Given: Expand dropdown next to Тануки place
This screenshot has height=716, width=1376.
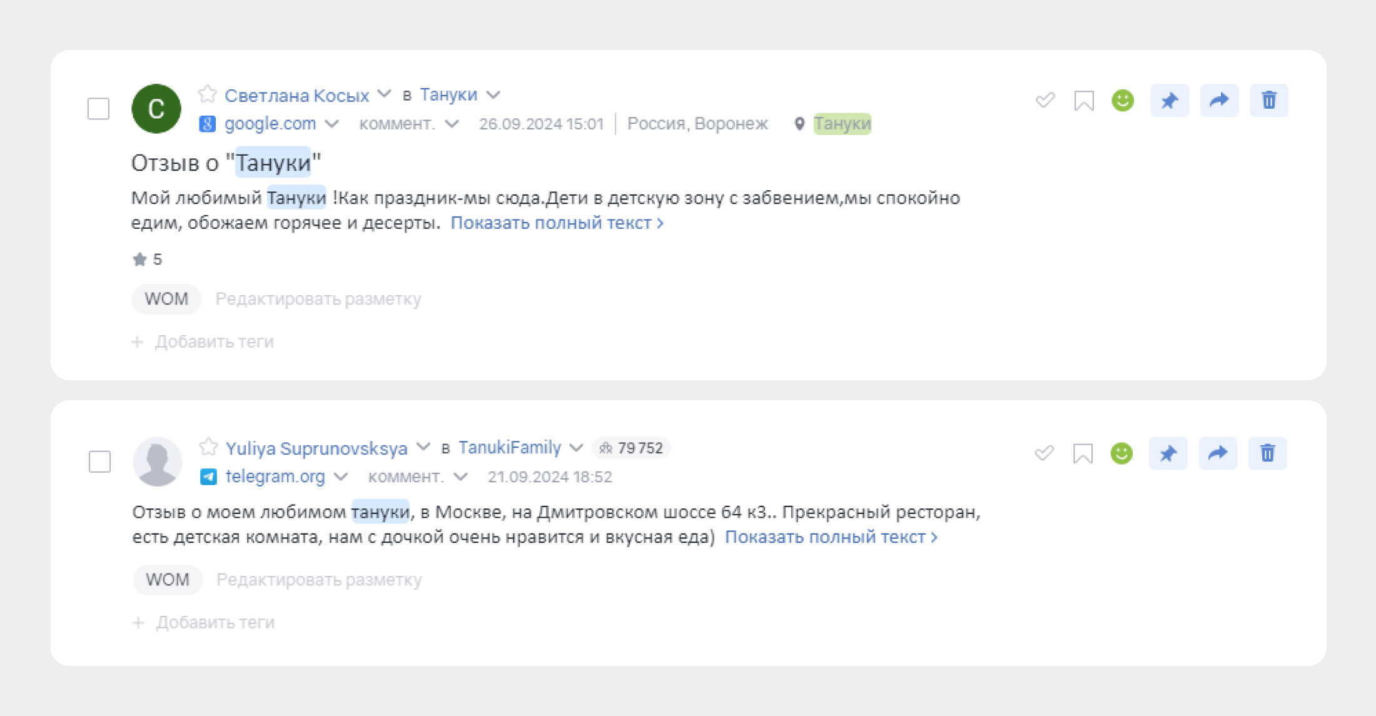Looking at the screenshot, I should coord(493,95).
